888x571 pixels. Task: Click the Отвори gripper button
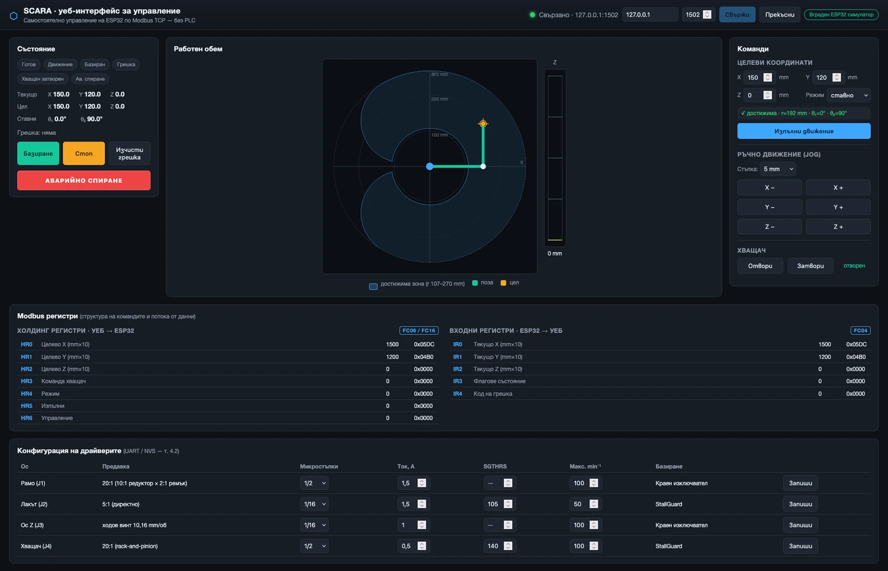tap(760, 266)
